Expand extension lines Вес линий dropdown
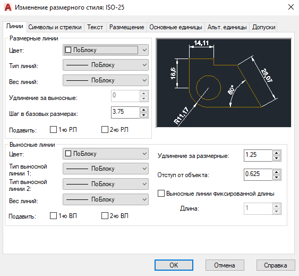 tap(106, 199)
